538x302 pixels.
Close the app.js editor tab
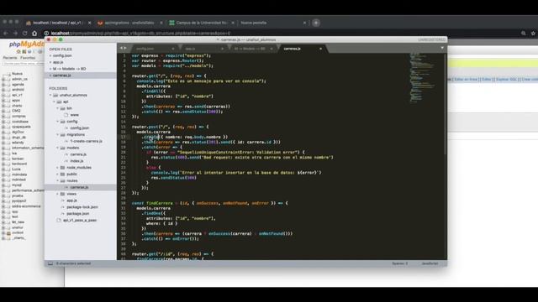[222, 49]
